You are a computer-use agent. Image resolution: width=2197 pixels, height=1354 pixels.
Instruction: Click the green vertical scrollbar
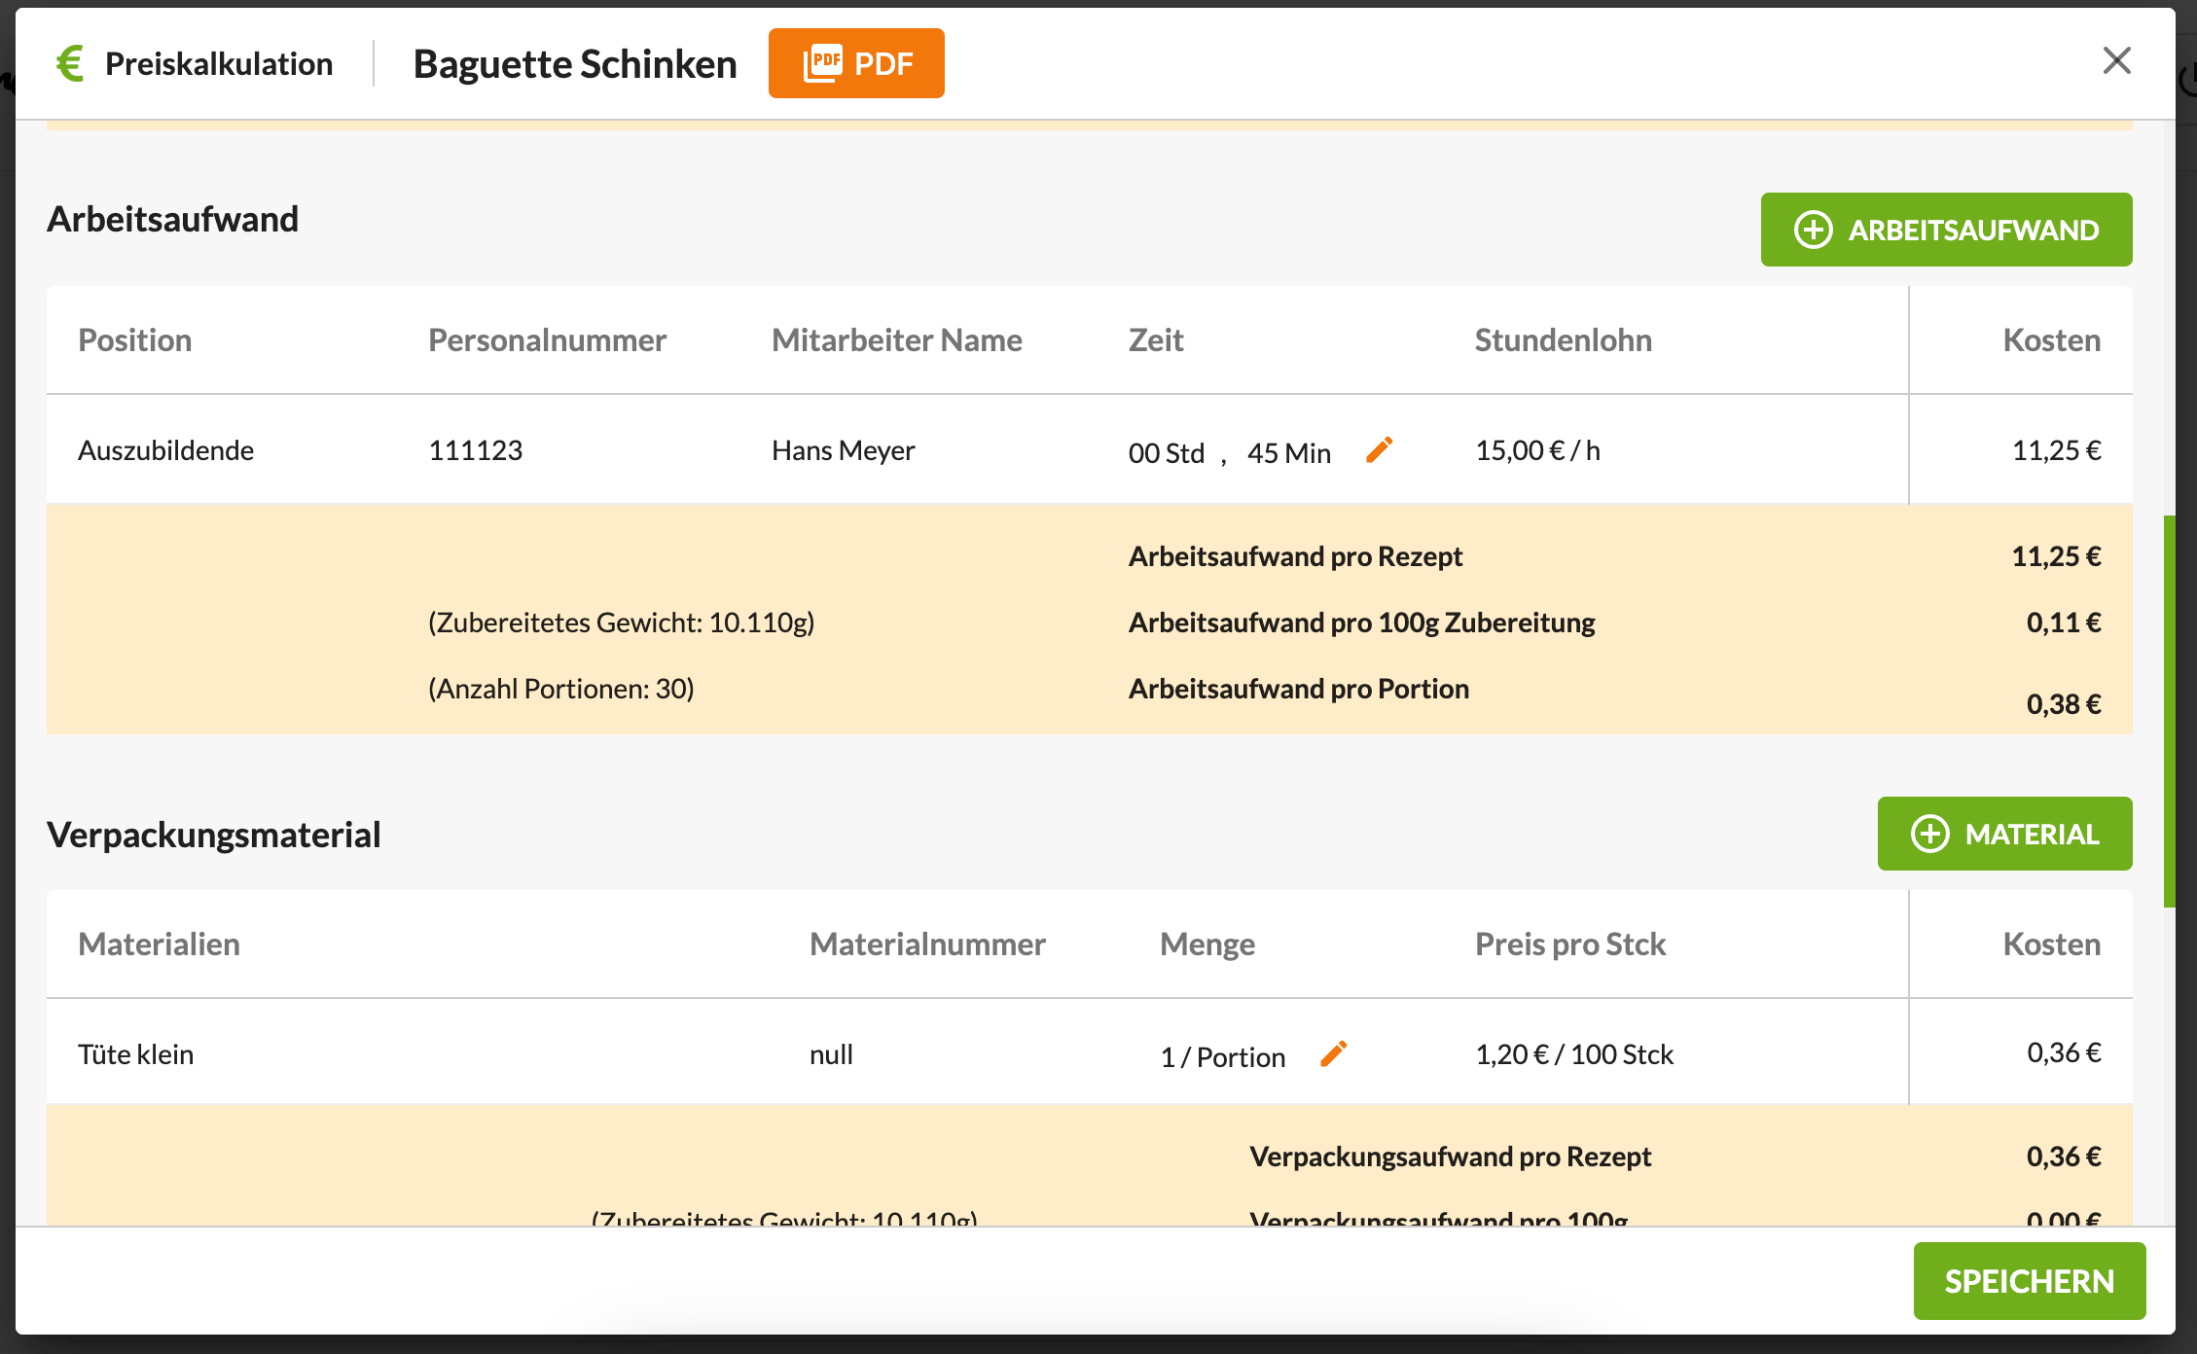[x=2169, y=711]
